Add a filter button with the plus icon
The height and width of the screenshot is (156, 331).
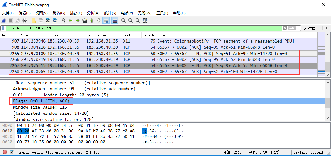[327, 28]
